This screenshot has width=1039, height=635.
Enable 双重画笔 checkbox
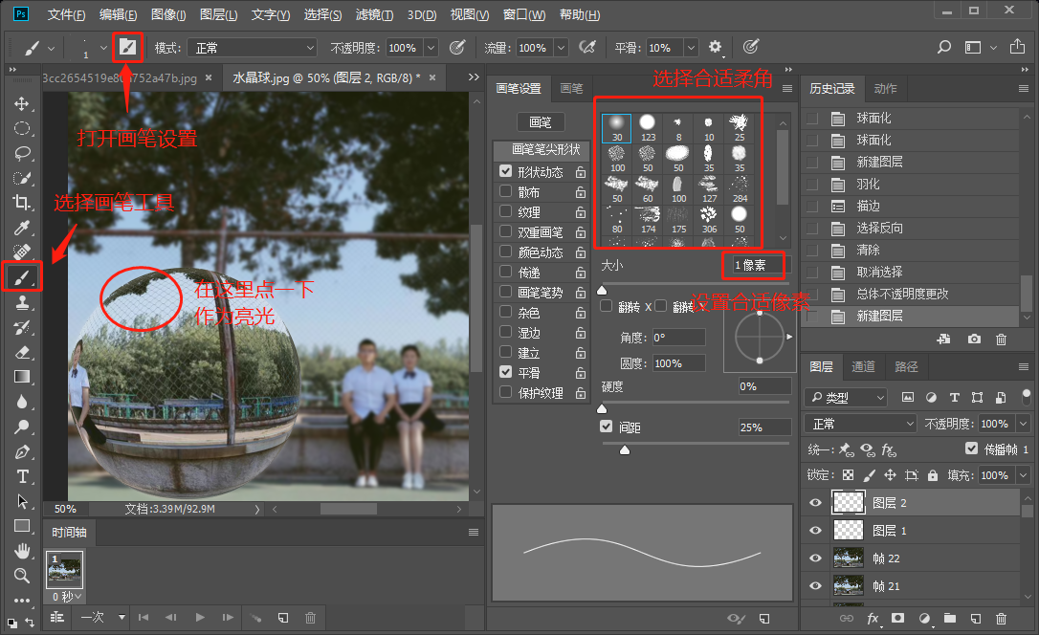505,231
